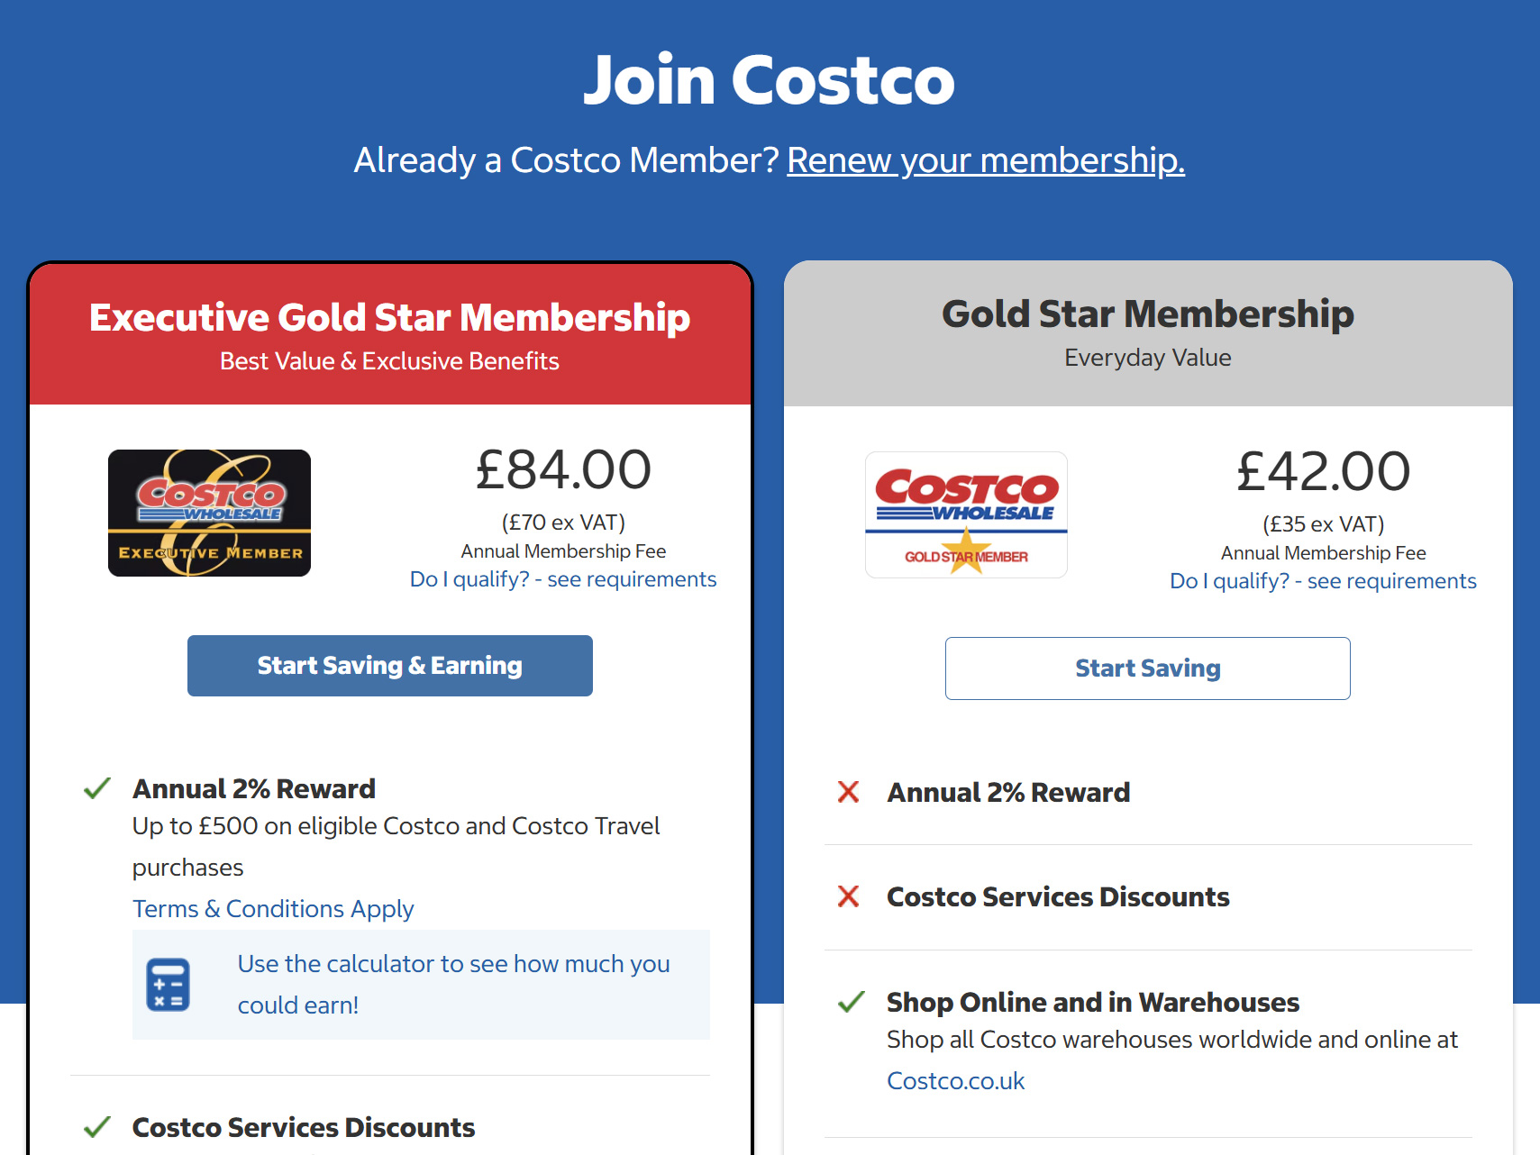Viewport: 1540px width, 1155px height.
Task: Open Terms & Conditions Apply link
Action: [273, 908]
